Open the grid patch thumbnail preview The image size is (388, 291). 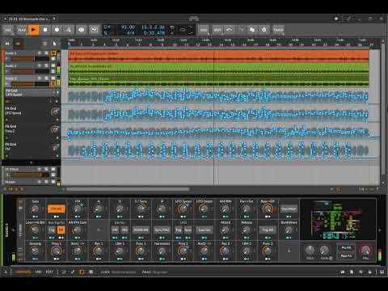[x=338, y=220]
